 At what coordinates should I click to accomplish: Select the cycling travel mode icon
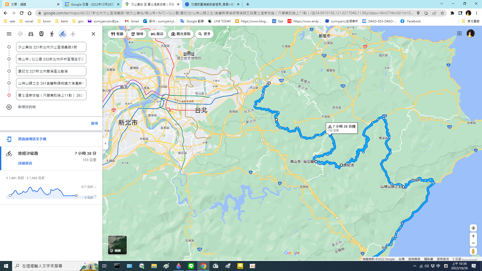(x=63, y=34)
